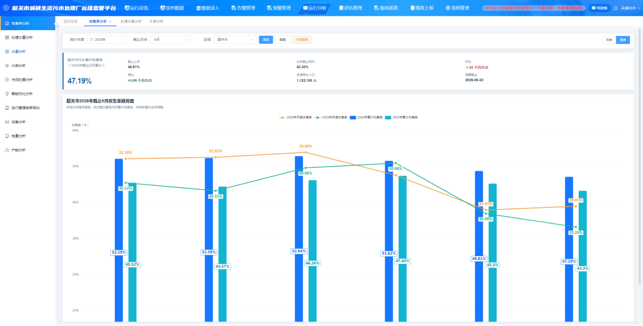The height and width of the screenshot is (326, 643).
Task: Open 运行管理报表导出 in the left sidebar
Action: [x=27, y=108]
